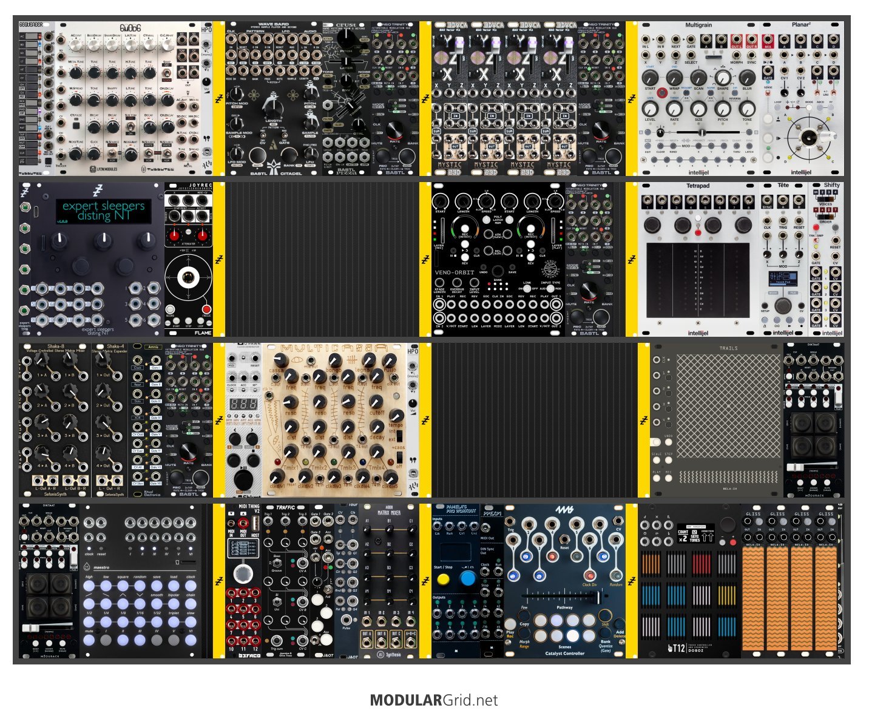Tap the crosshatched touch surface on Trails

(x=728, y=406)
